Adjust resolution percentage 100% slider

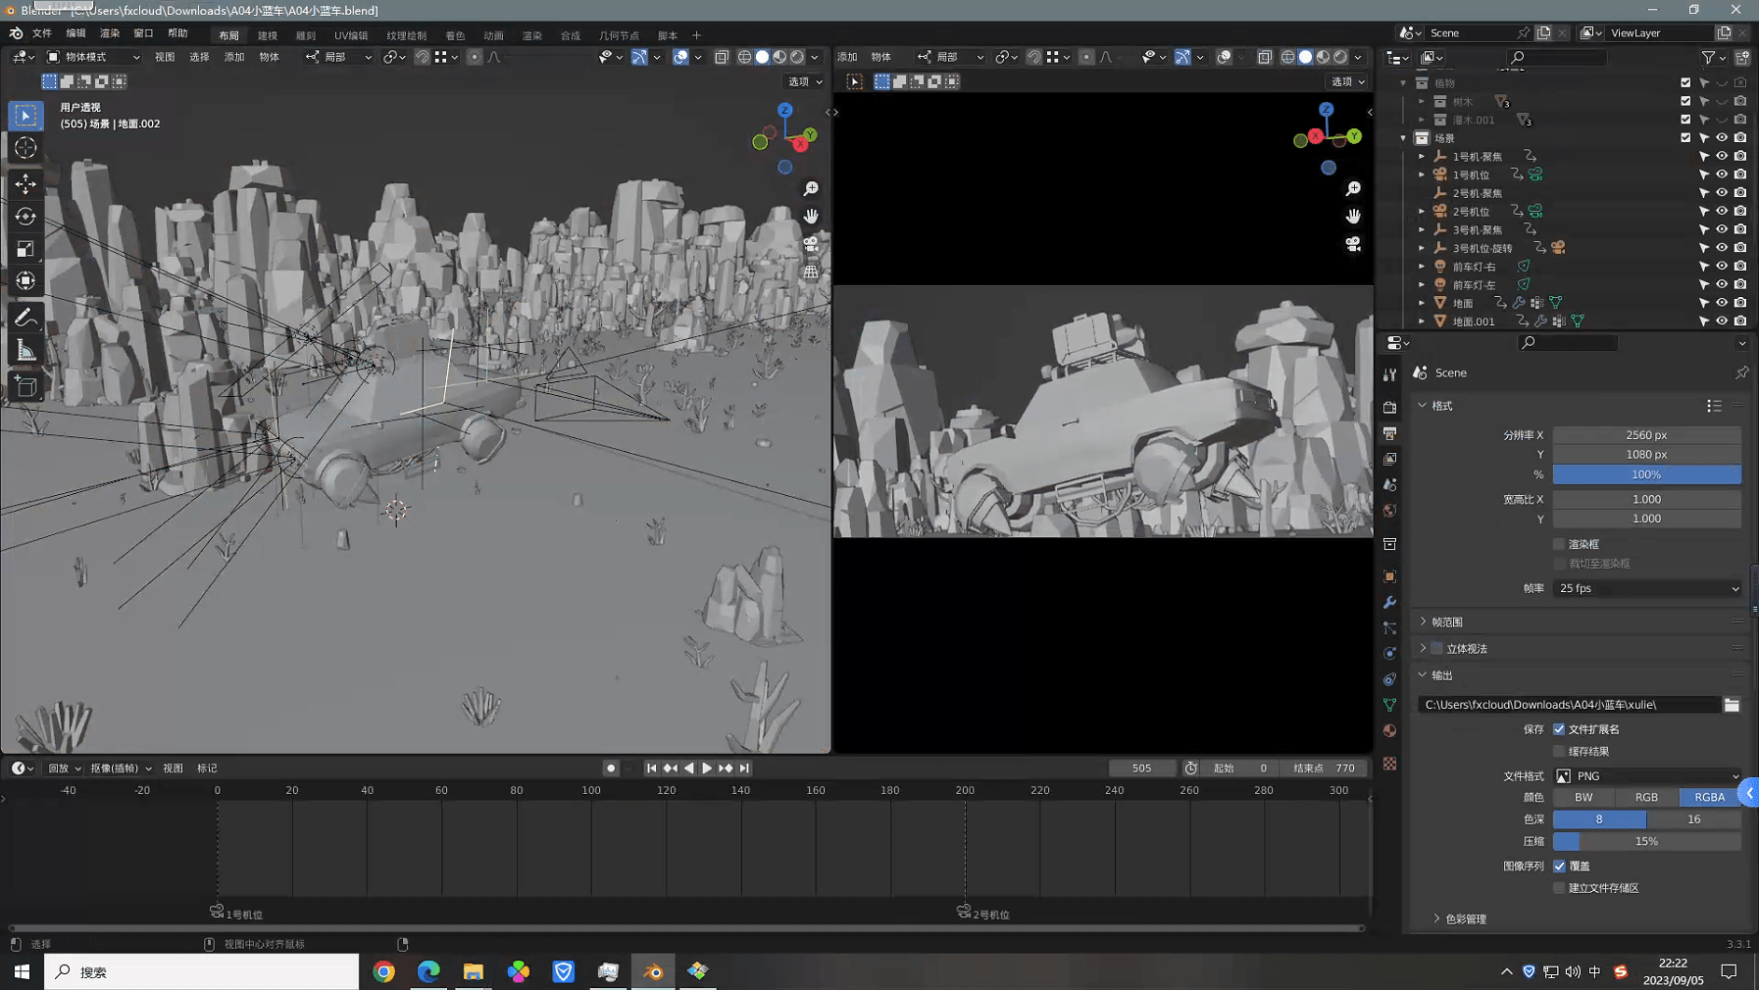coord(1647,474)
